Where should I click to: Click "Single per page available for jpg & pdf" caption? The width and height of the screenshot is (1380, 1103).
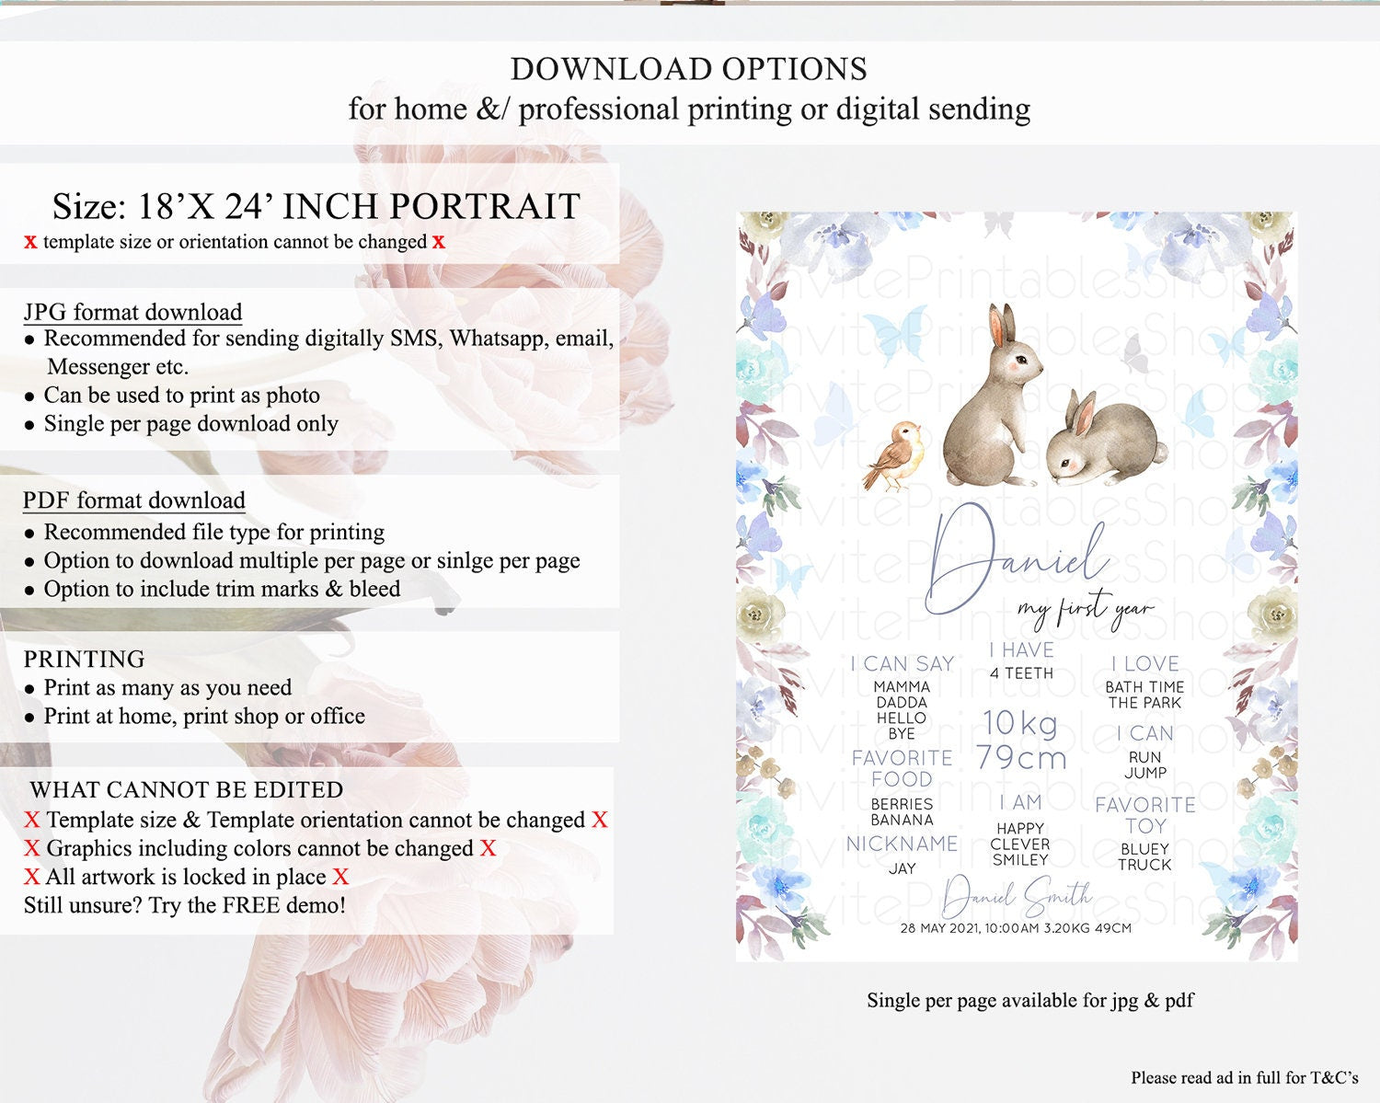[1029, 1000]
